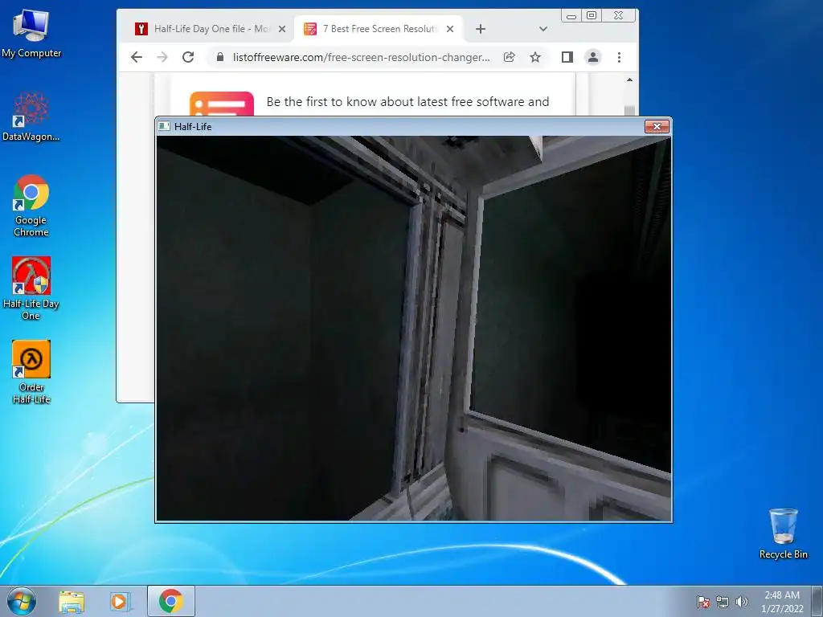Close the Half-Life Day One file tab
This screenshot has width=823, height=617.
coord(282,29)
